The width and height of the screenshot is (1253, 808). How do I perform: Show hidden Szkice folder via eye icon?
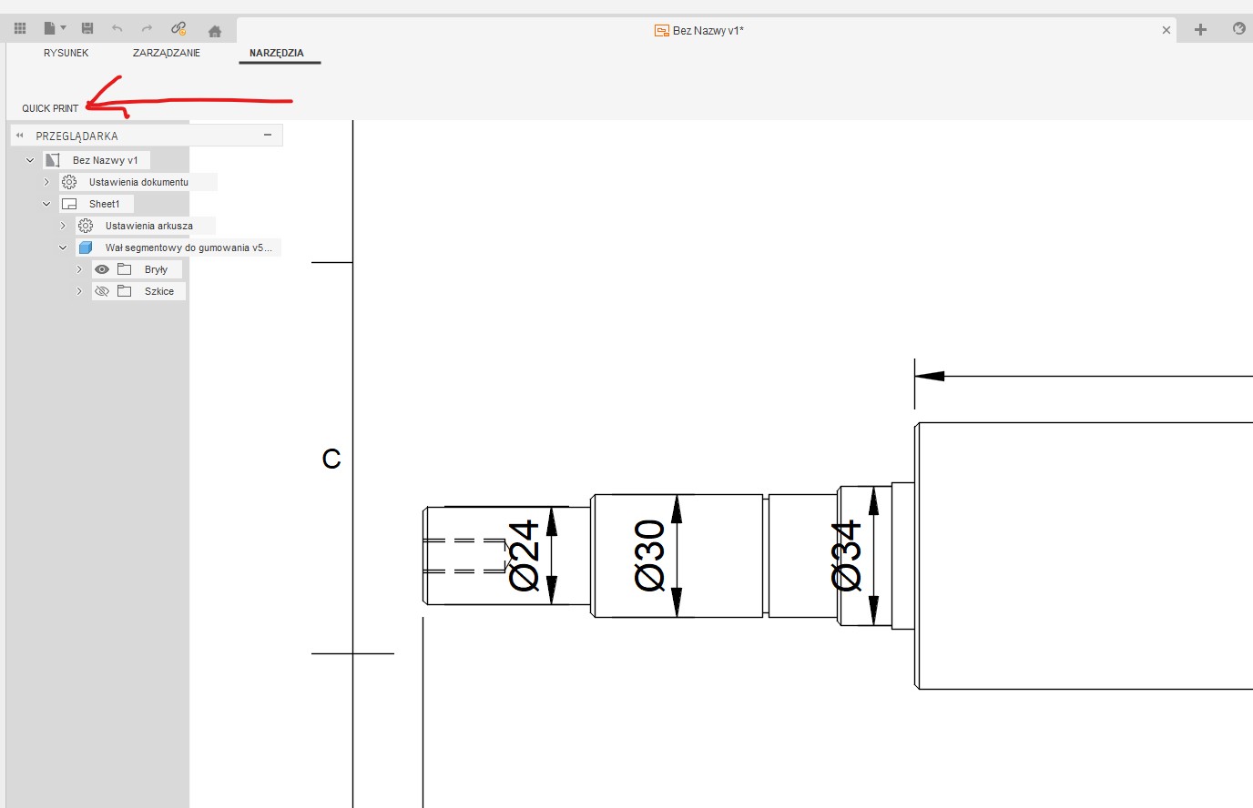pyautogui.click(x=102, y=291)
